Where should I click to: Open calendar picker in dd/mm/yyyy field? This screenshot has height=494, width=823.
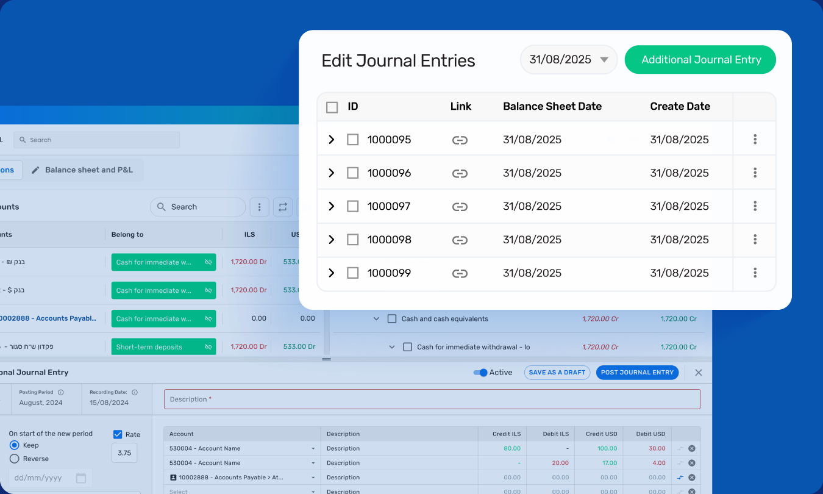point(81,478)
